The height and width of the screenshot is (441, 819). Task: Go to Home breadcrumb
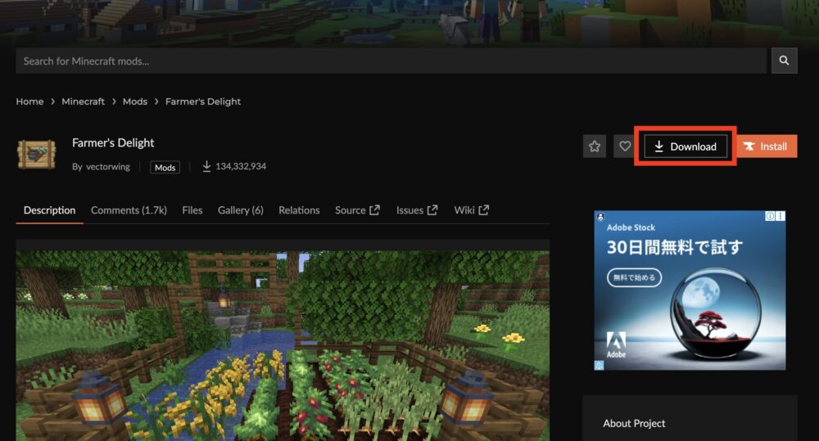point(29,101)
